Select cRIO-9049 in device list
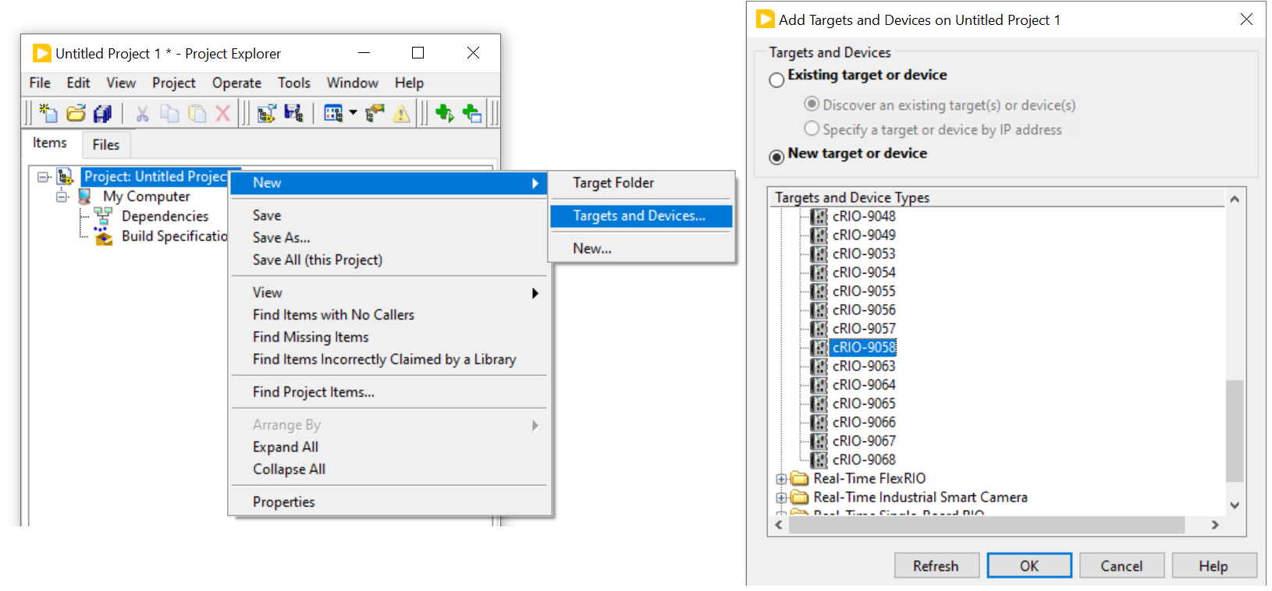 864,235
